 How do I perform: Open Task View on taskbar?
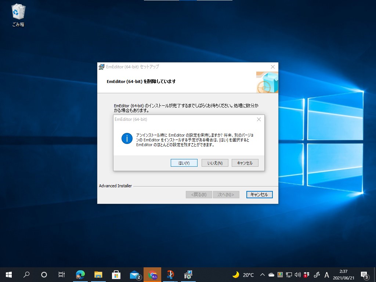62,275
